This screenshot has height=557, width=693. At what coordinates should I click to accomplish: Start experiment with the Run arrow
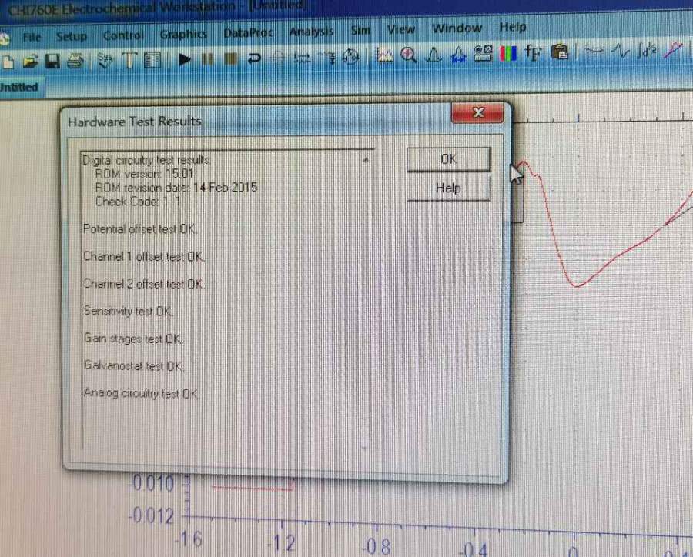[x=184, y=58]
